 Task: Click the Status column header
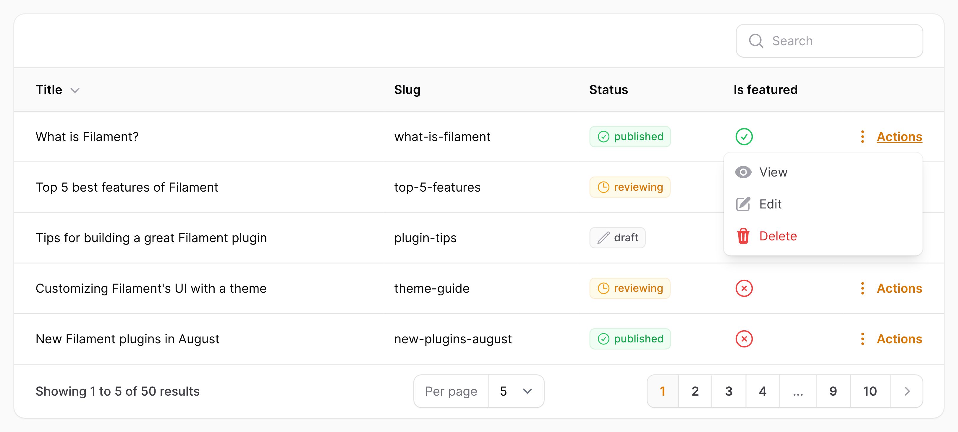coord(609,90)
